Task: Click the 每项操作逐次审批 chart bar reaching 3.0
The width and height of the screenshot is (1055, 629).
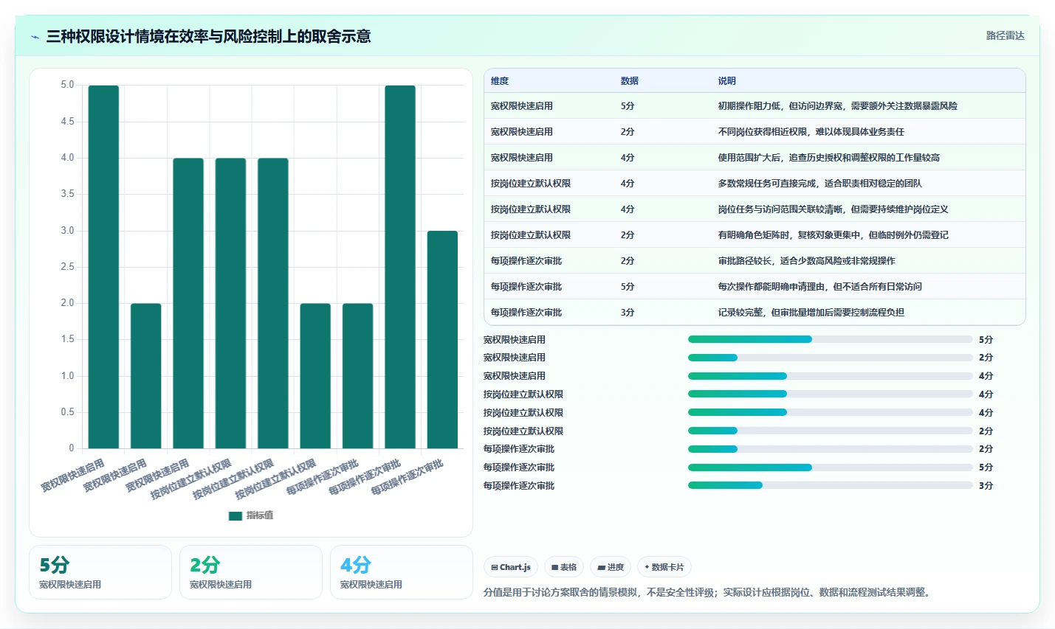Action: (442, 339)
